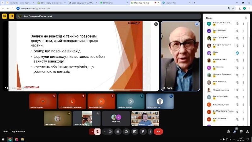This screenshot has width=252, height=142.
Task: Open the chat panel icon
Action: tap(241, 132)
